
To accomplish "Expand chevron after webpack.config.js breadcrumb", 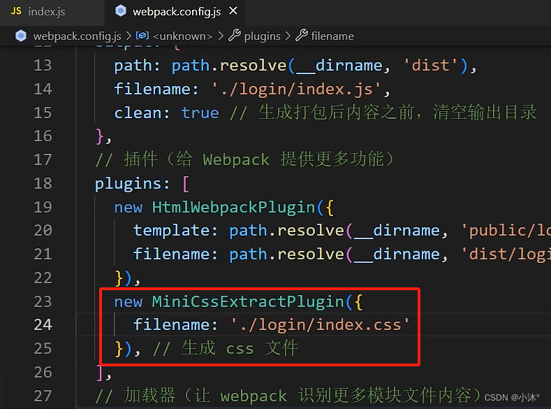I will point(128,36).
